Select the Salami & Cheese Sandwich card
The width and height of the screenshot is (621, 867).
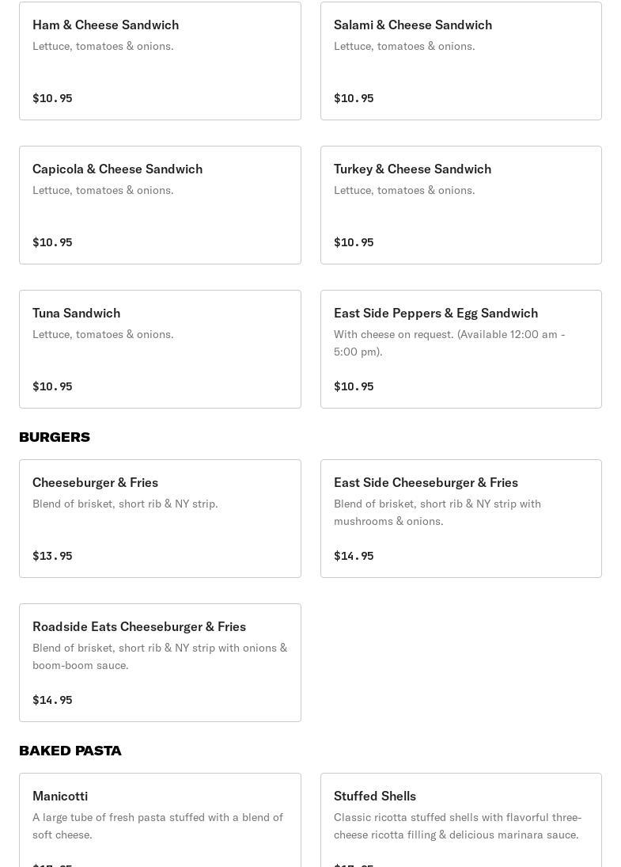point(460,61)
